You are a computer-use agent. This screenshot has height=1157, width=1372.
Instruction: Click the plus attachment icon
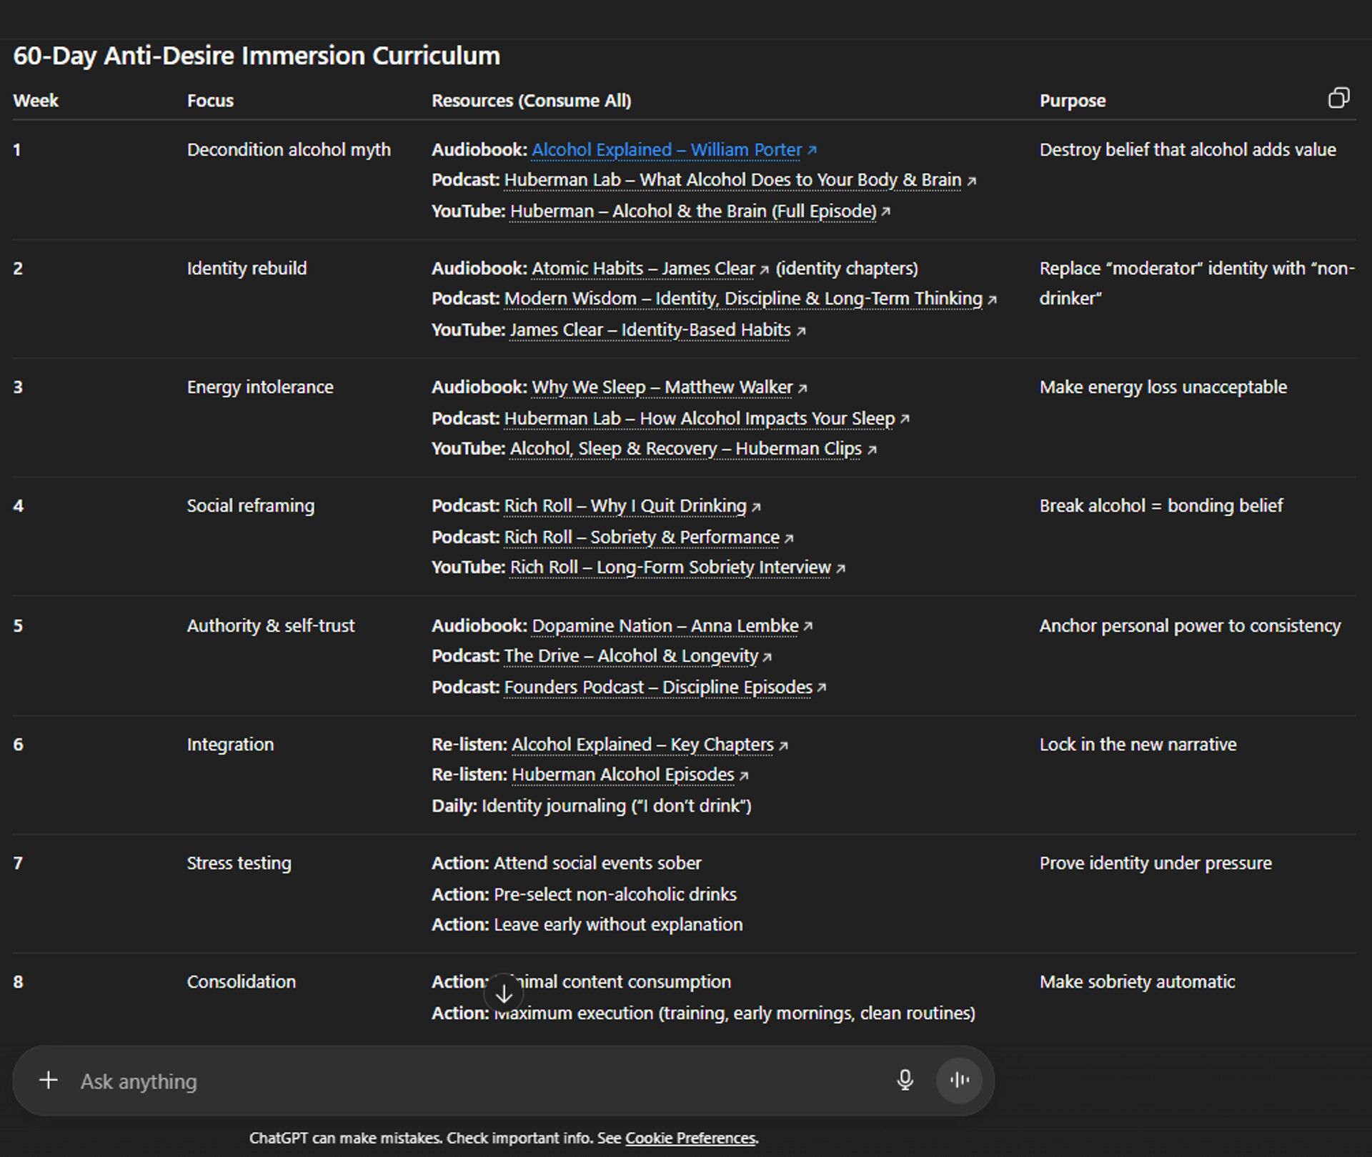click(48, 1080)
